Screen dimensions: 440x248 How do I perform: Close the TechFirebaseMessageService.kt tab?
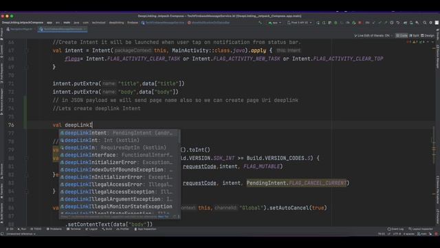(85, 29)
